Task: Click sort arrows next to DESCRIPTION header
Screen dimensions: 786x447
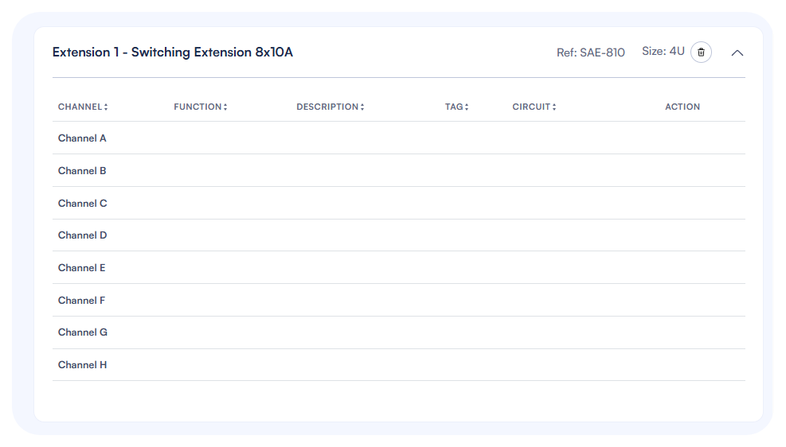Action: point(362,107)
